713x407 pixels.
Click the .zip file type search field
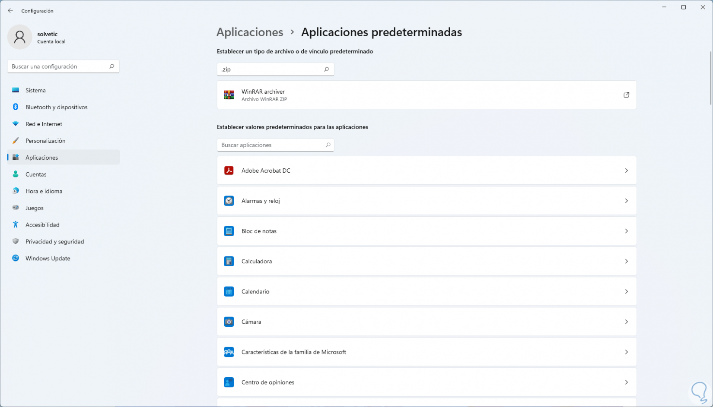[270, 69]
